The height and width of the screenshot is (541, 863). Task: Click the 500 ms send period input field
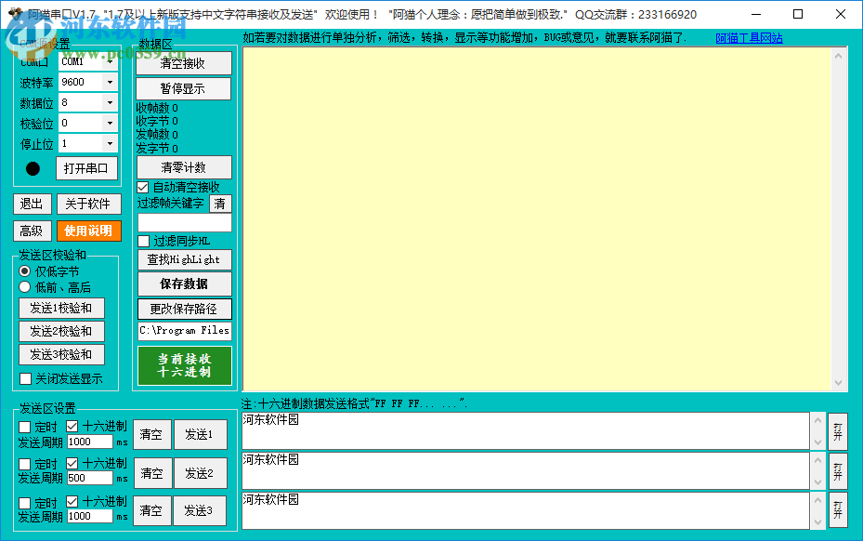[x=92, y=478]
